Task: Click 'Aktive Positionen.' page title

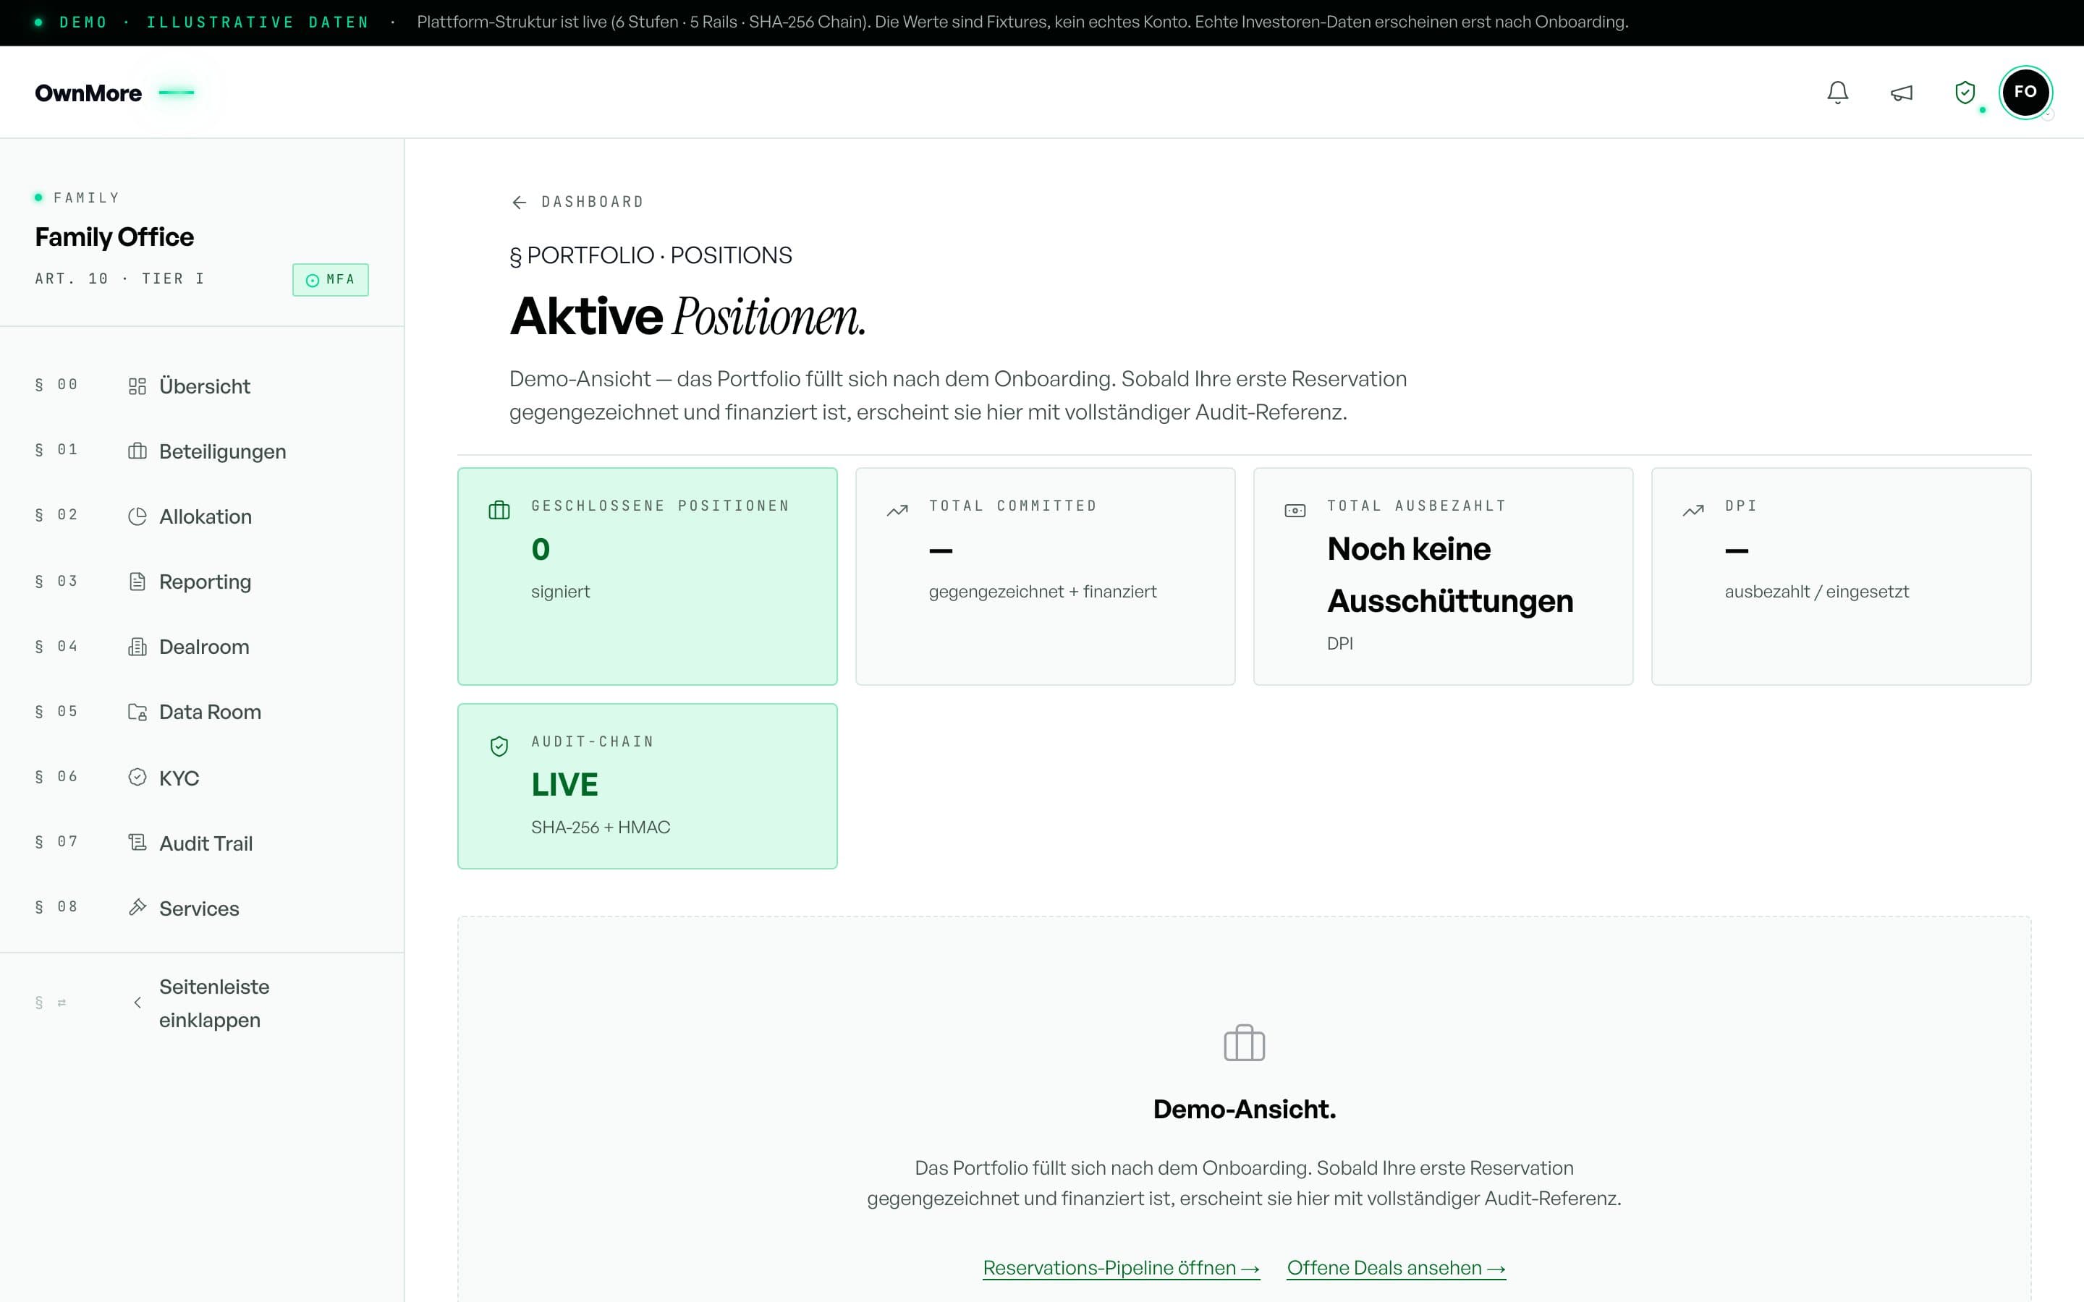Action: click(x=687, y=316)
